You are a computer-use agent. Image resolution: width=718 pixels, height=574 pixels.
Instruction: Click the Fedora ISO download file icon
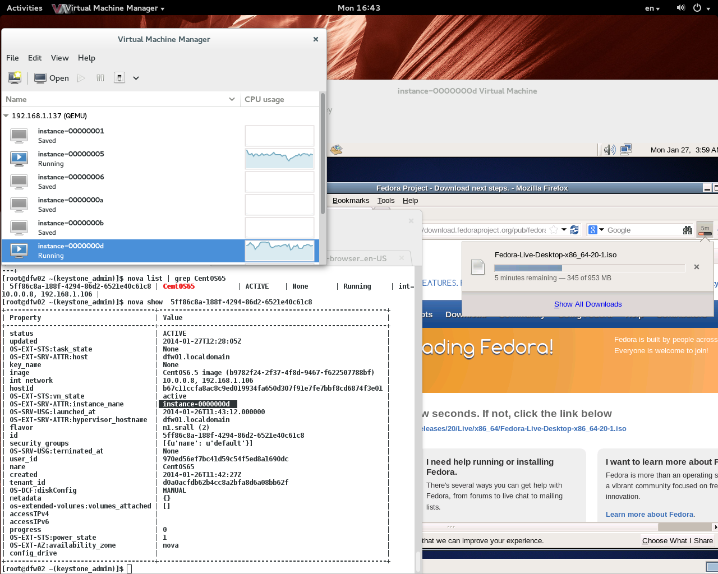point(478,267)
